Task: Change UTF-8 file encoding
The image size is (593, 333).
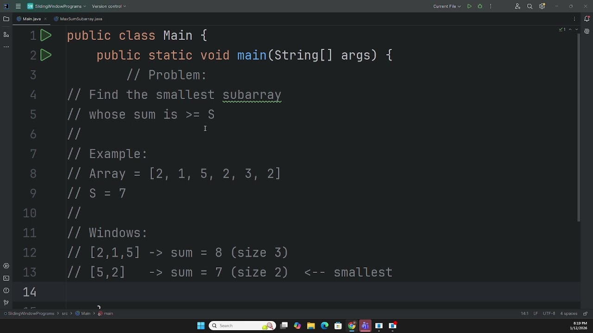Action: pos(549,314)
